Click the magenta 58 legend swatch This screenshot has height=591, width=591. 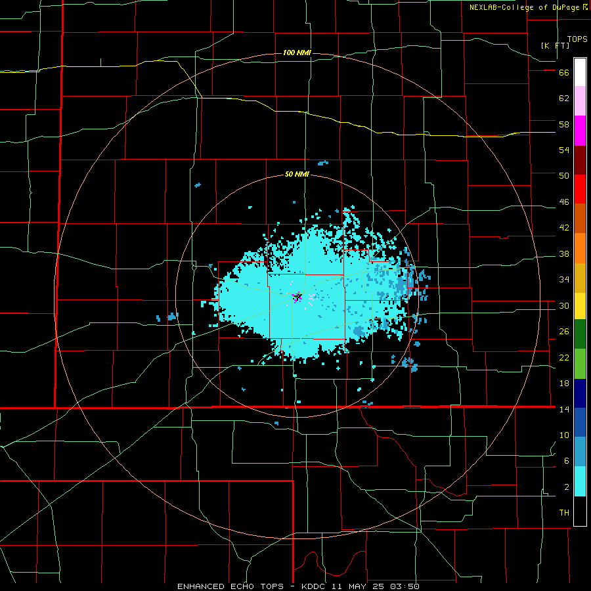pos(580,131)
